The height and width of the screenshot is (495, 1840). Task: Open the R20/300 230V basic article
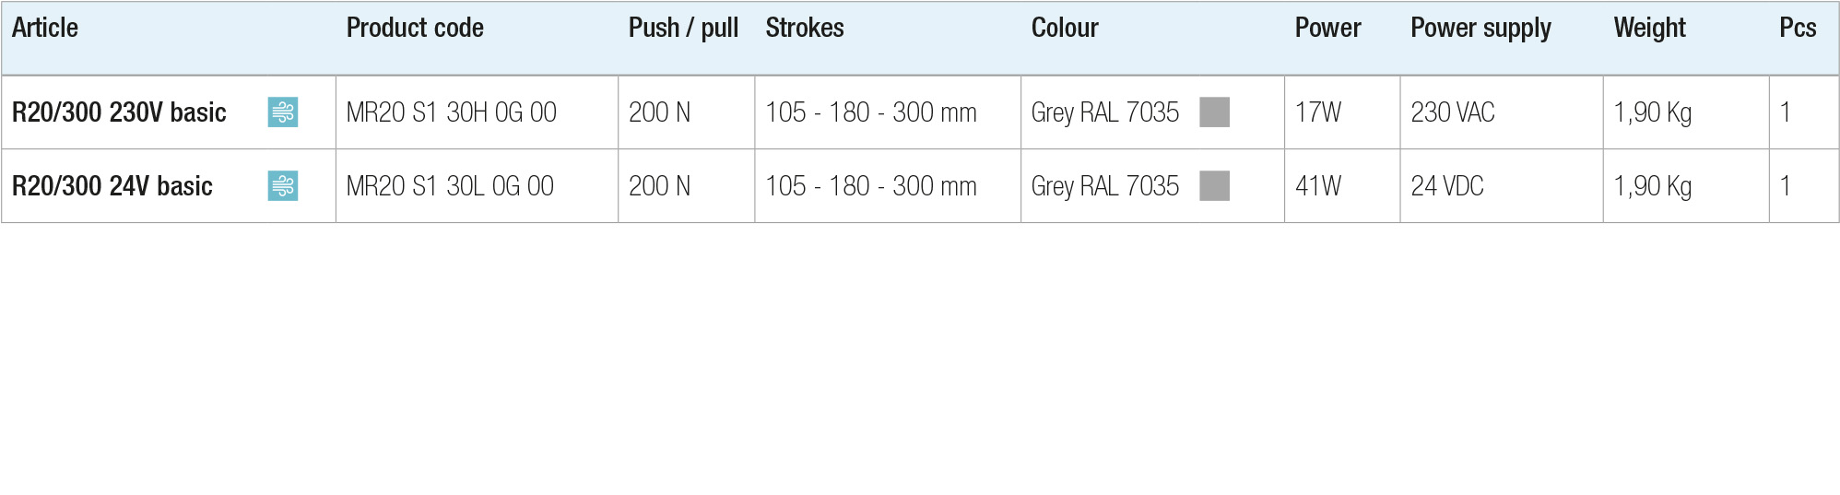(119, 112)
